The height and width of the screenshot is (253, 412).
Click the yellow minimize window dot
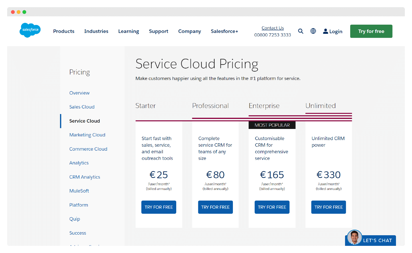coord(19,12)
